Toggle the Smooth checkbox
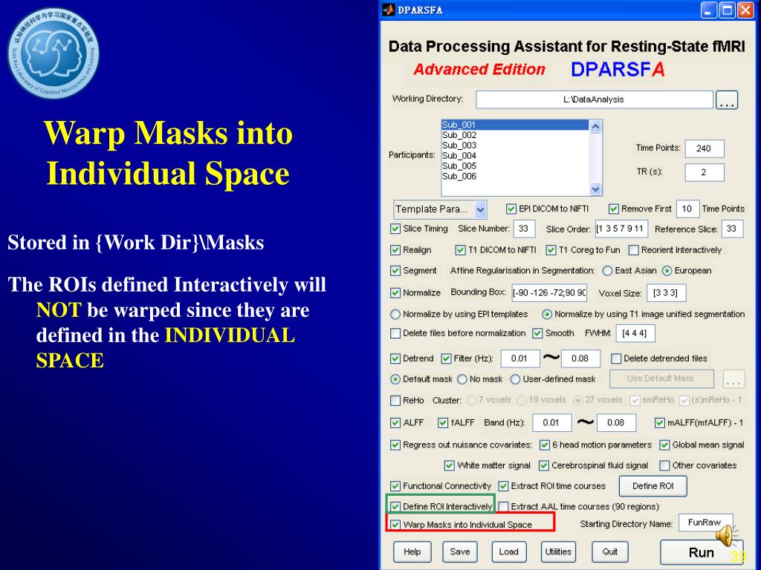This screenshot has height=570, width=761. tap(537, 333)
